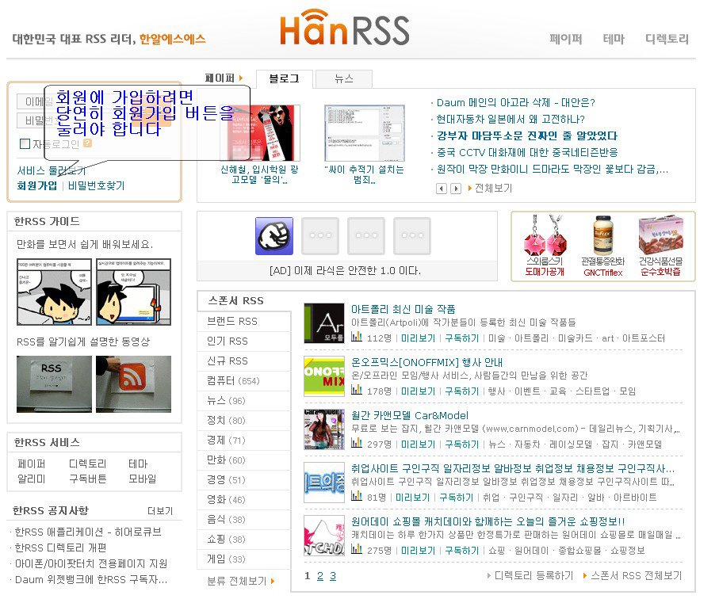Open notice 한RSS 디렉토리 개편
The image size is (719, 599).
tap(60, 547)
